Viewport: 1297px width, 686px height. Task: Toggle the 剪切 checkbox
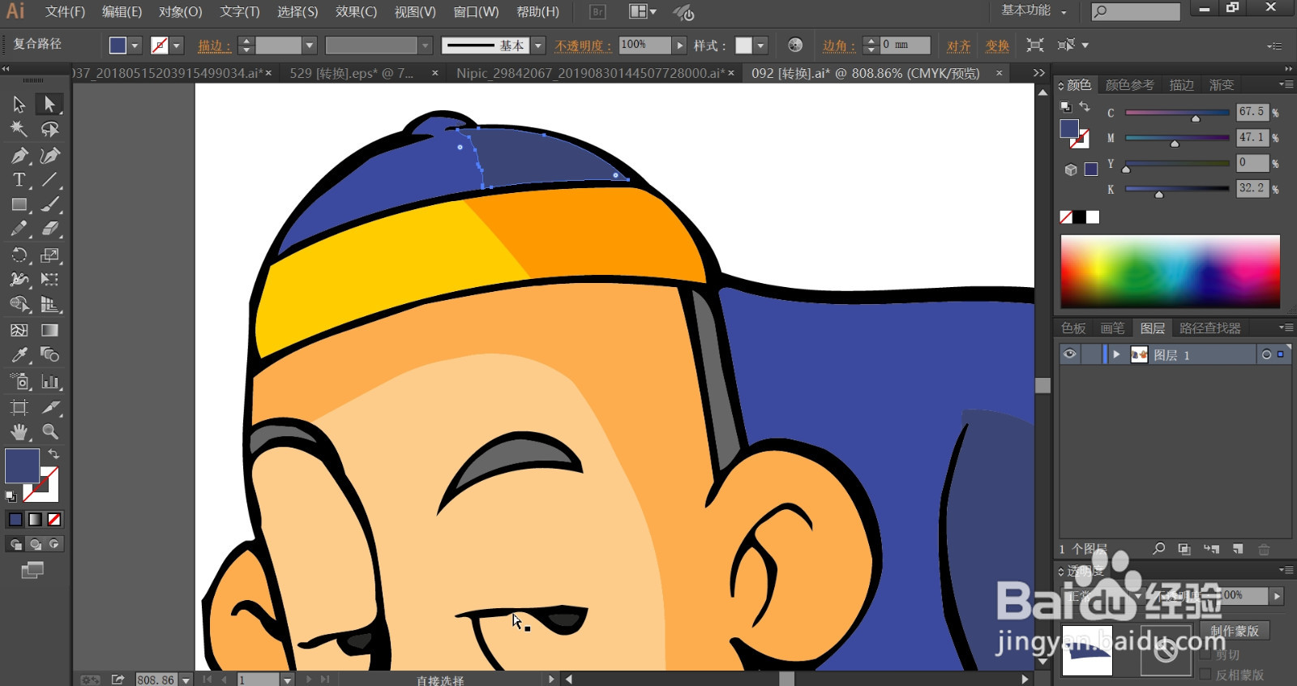(x=1205, y=654)
